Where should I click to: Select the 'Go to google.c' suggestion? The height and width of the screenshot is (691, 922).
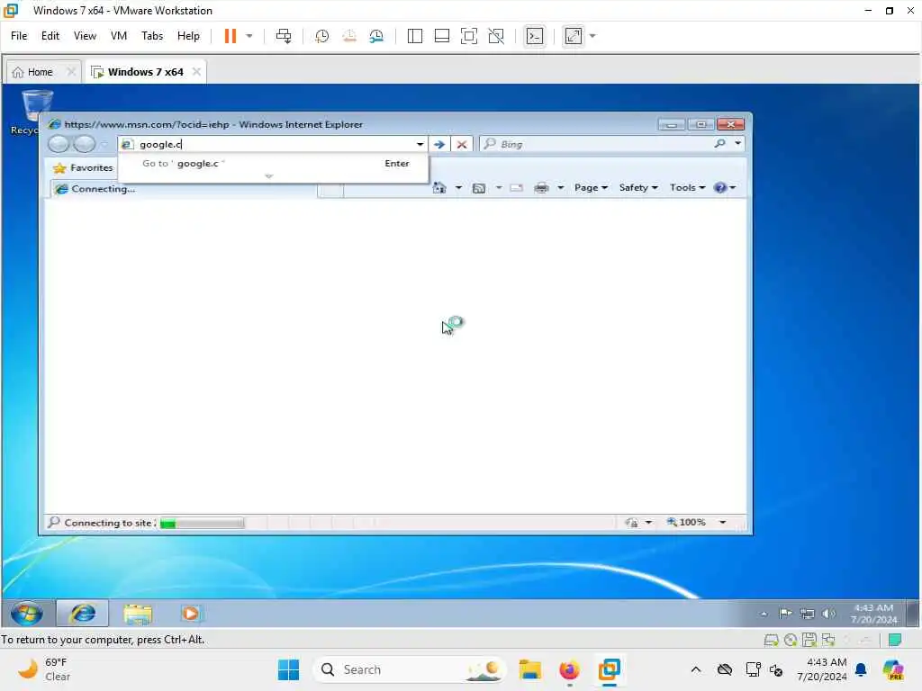[274, 164]
